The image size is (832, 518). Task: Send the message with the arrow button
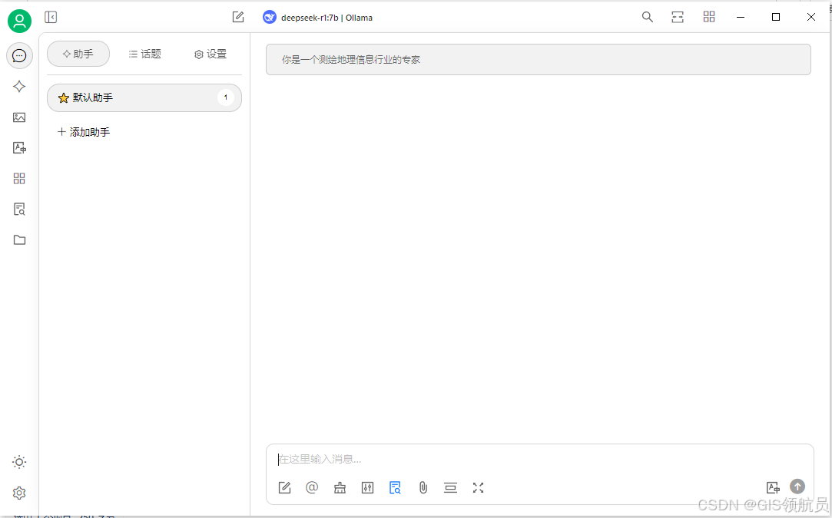[797, 487]
